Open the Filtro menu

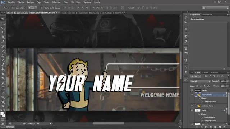pos(66,3)
